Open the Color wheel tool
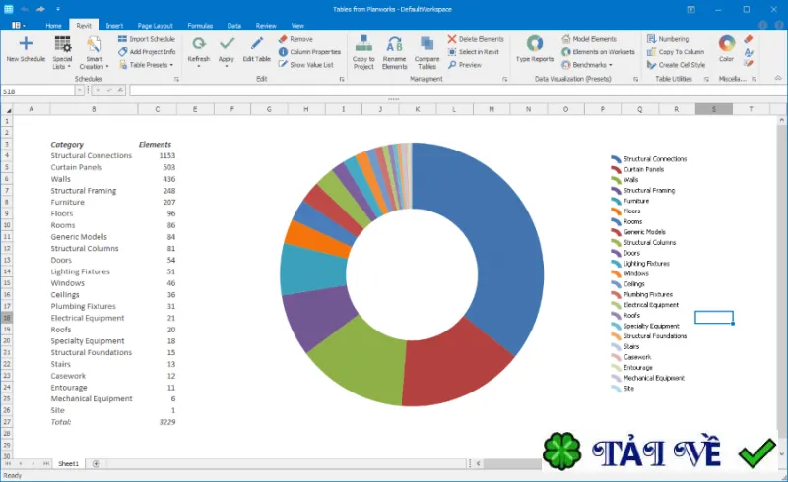 point(727,43)
